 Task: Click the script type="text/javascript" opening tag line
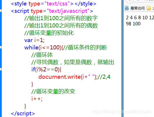click(52, 11)
